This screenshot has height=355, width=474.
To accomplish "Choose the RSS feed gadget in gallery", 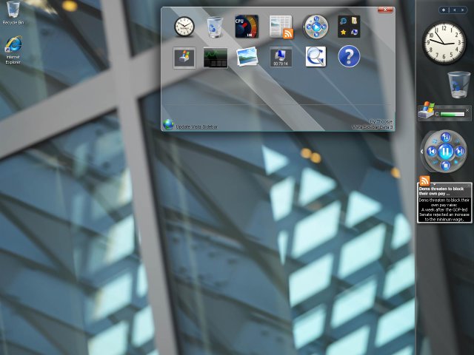I will click(281, 27).
